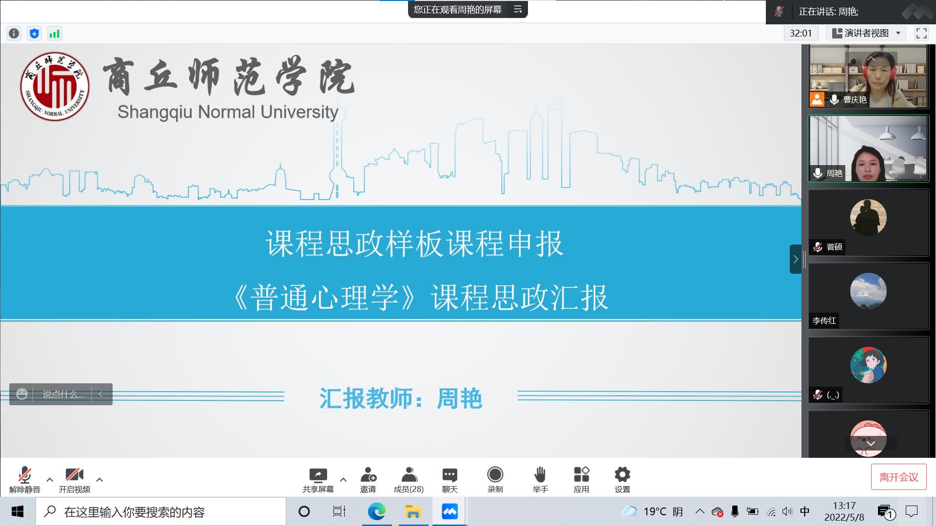Turn on camera with 开启视频
Image resolution: width=936 pixels, height=526 pixels.
coord(74,479)
